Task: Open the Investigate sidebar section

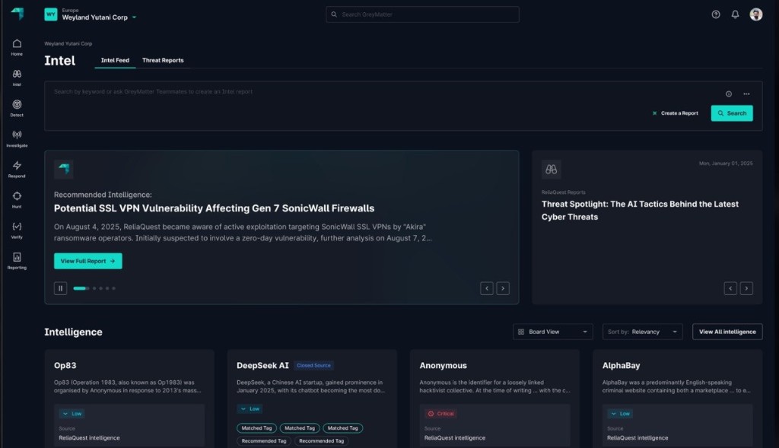Action: point(17,138)
